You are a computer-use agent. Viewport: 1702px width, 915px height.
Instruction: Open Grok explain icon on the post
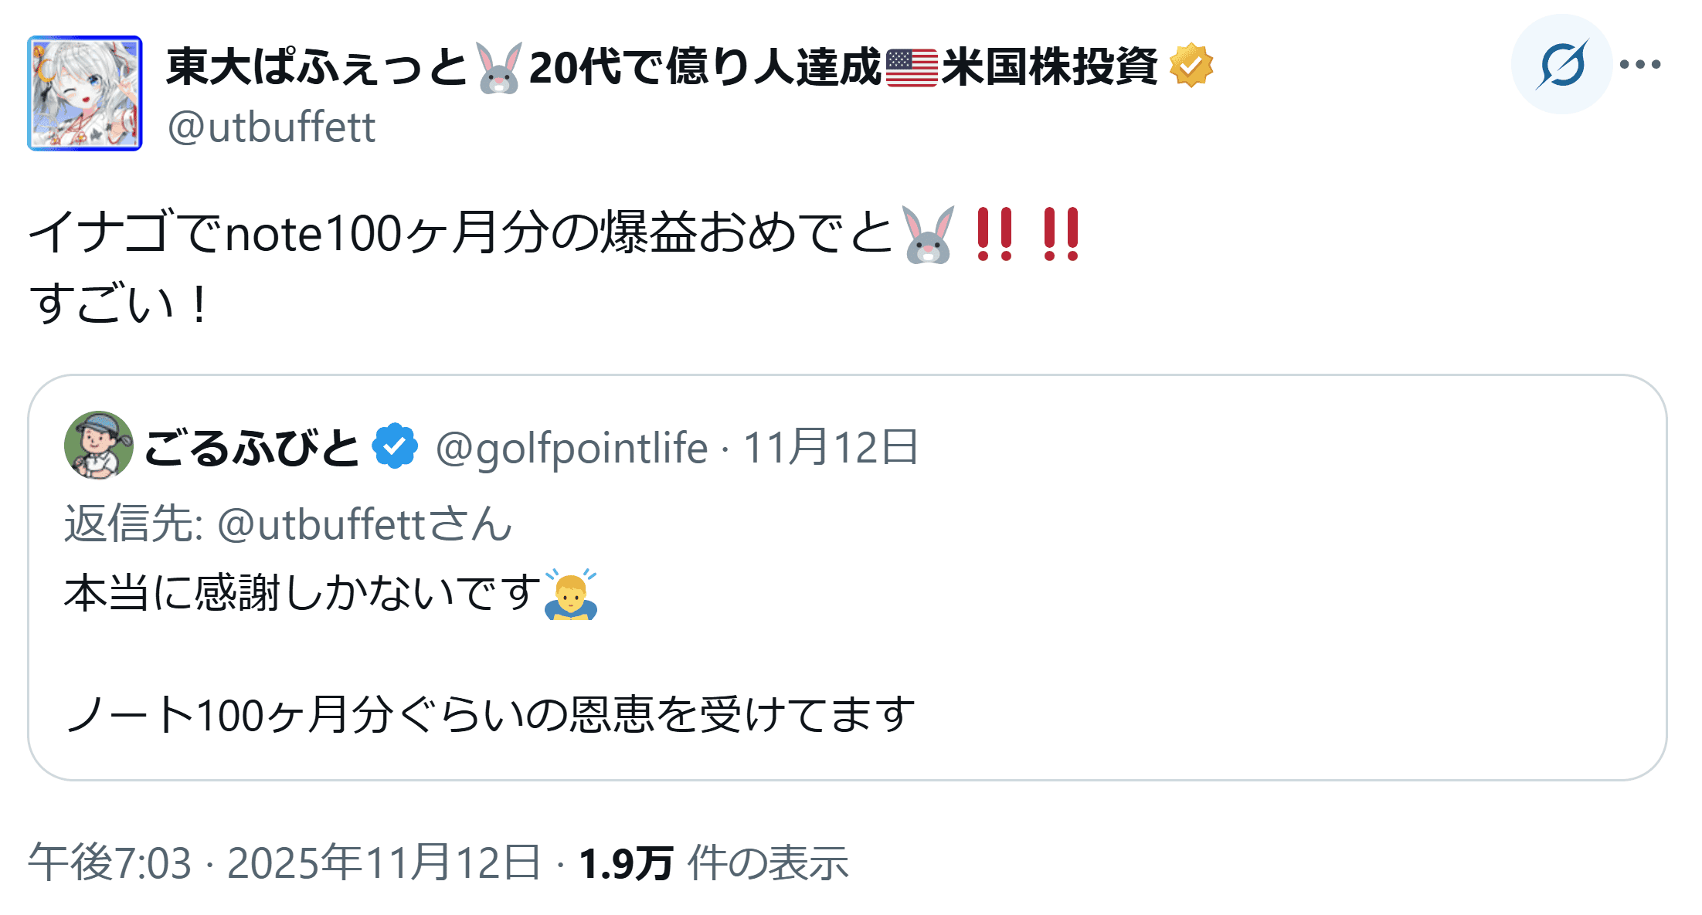tap(1561, 65)
